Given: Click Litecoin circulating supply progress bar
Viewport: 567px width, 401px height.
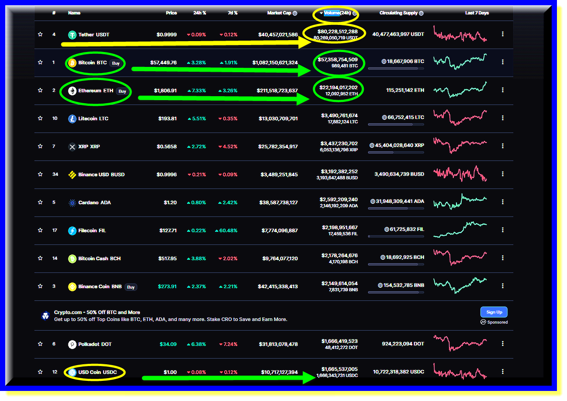Looking at the screenshot, I should point(396,125).
